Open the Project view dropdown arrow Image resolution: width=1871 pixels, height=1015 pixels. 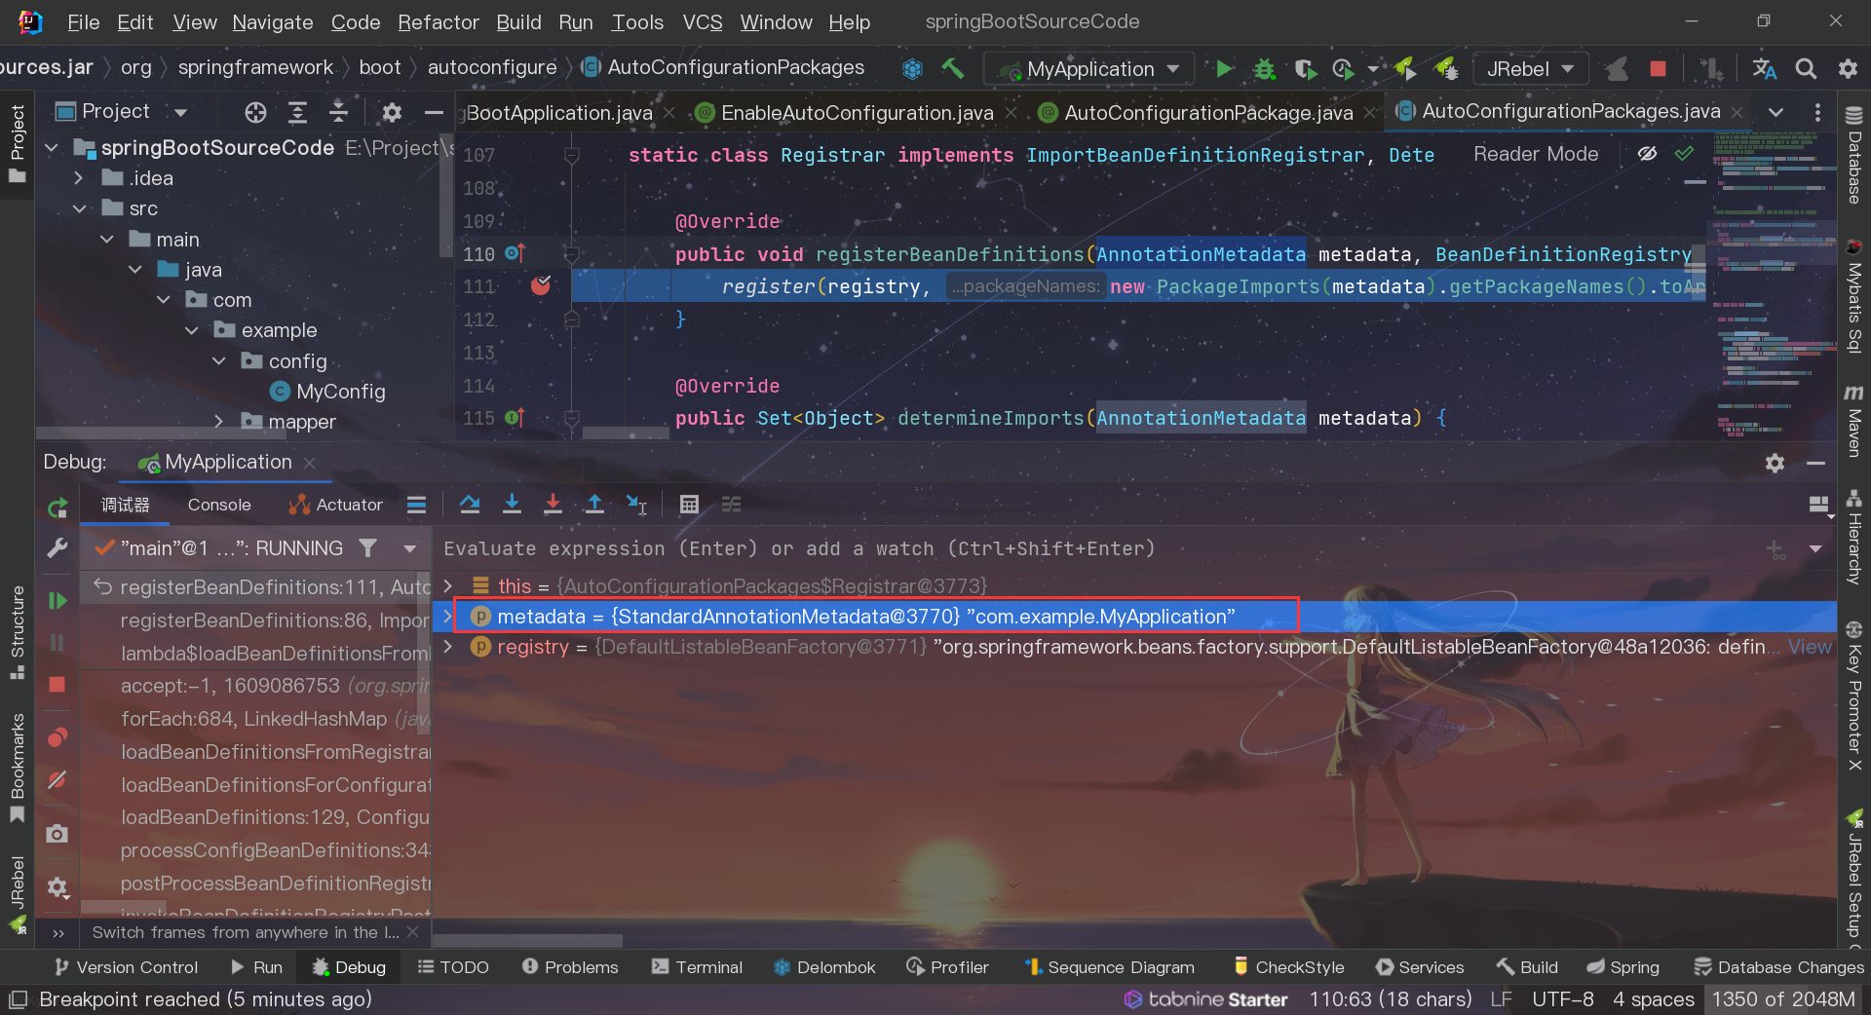[x=180, y=113]
